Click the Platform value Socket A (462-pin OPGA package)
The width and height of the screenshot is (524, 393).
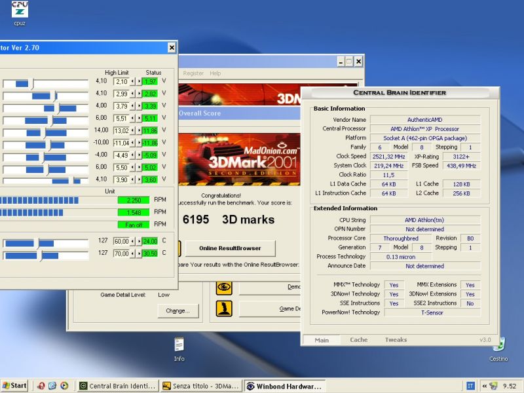pos(424,138)
